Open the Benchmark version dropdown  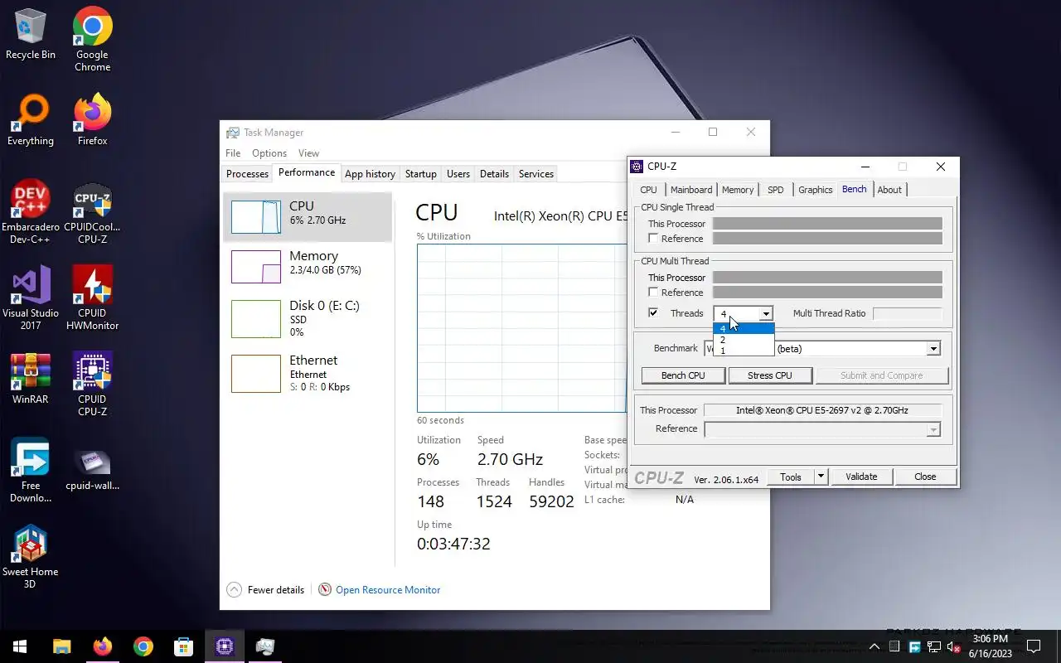pyautogui.click(x=933, y=349)
